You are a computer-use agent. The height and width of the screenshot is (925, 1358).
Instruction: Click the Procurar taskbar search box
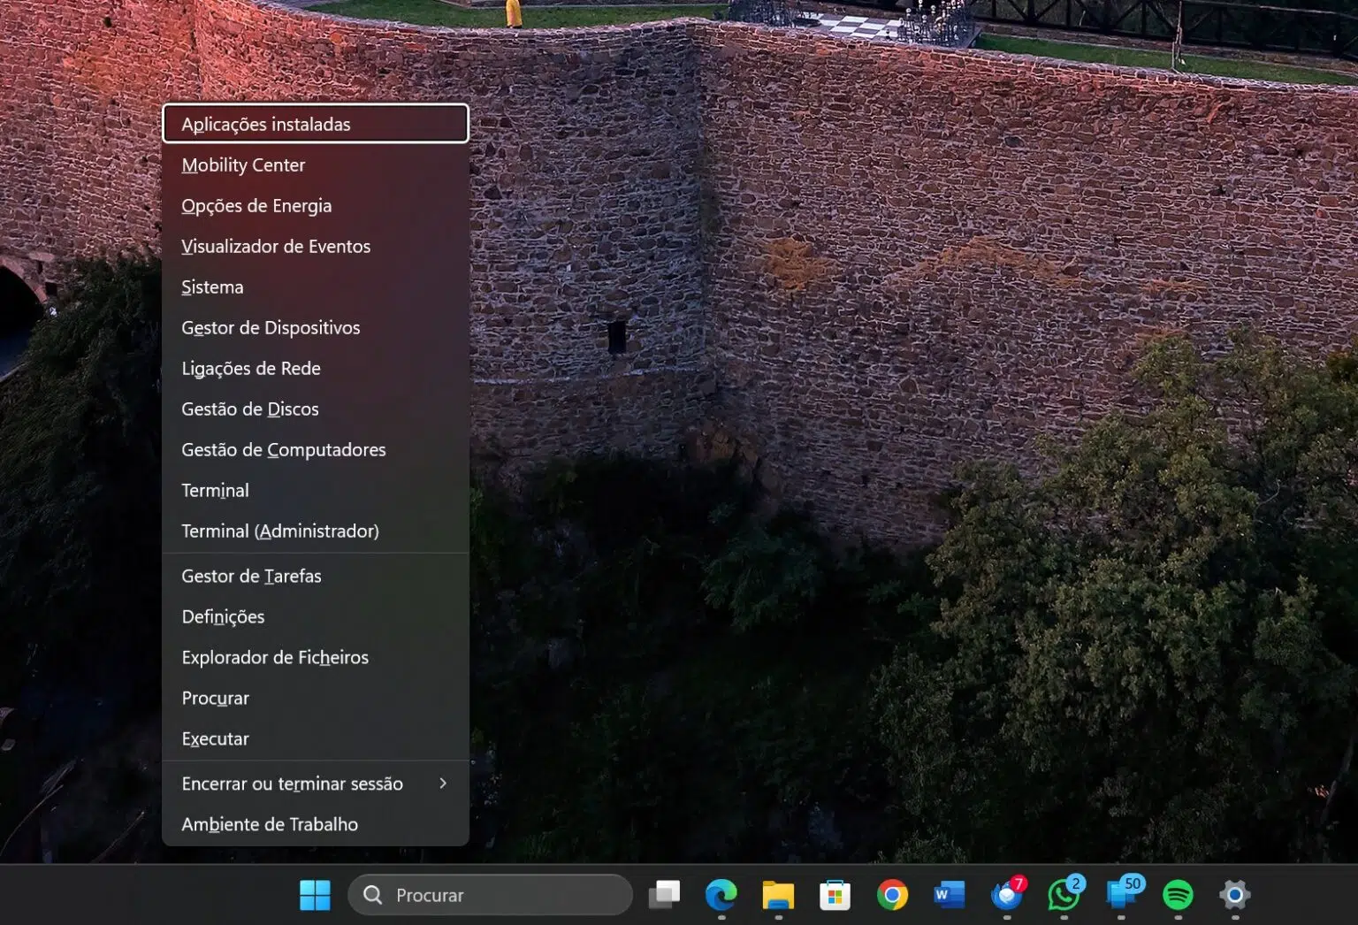point(491,895)
